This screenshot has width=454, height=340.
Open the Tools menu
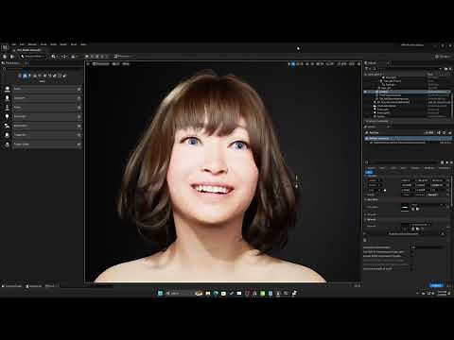point(44,44)
